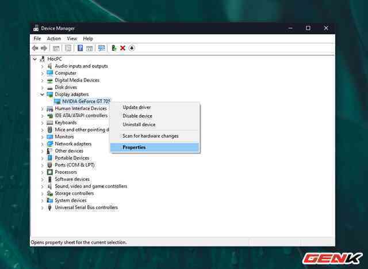Close the Device Manager window

tap(326, 28)
